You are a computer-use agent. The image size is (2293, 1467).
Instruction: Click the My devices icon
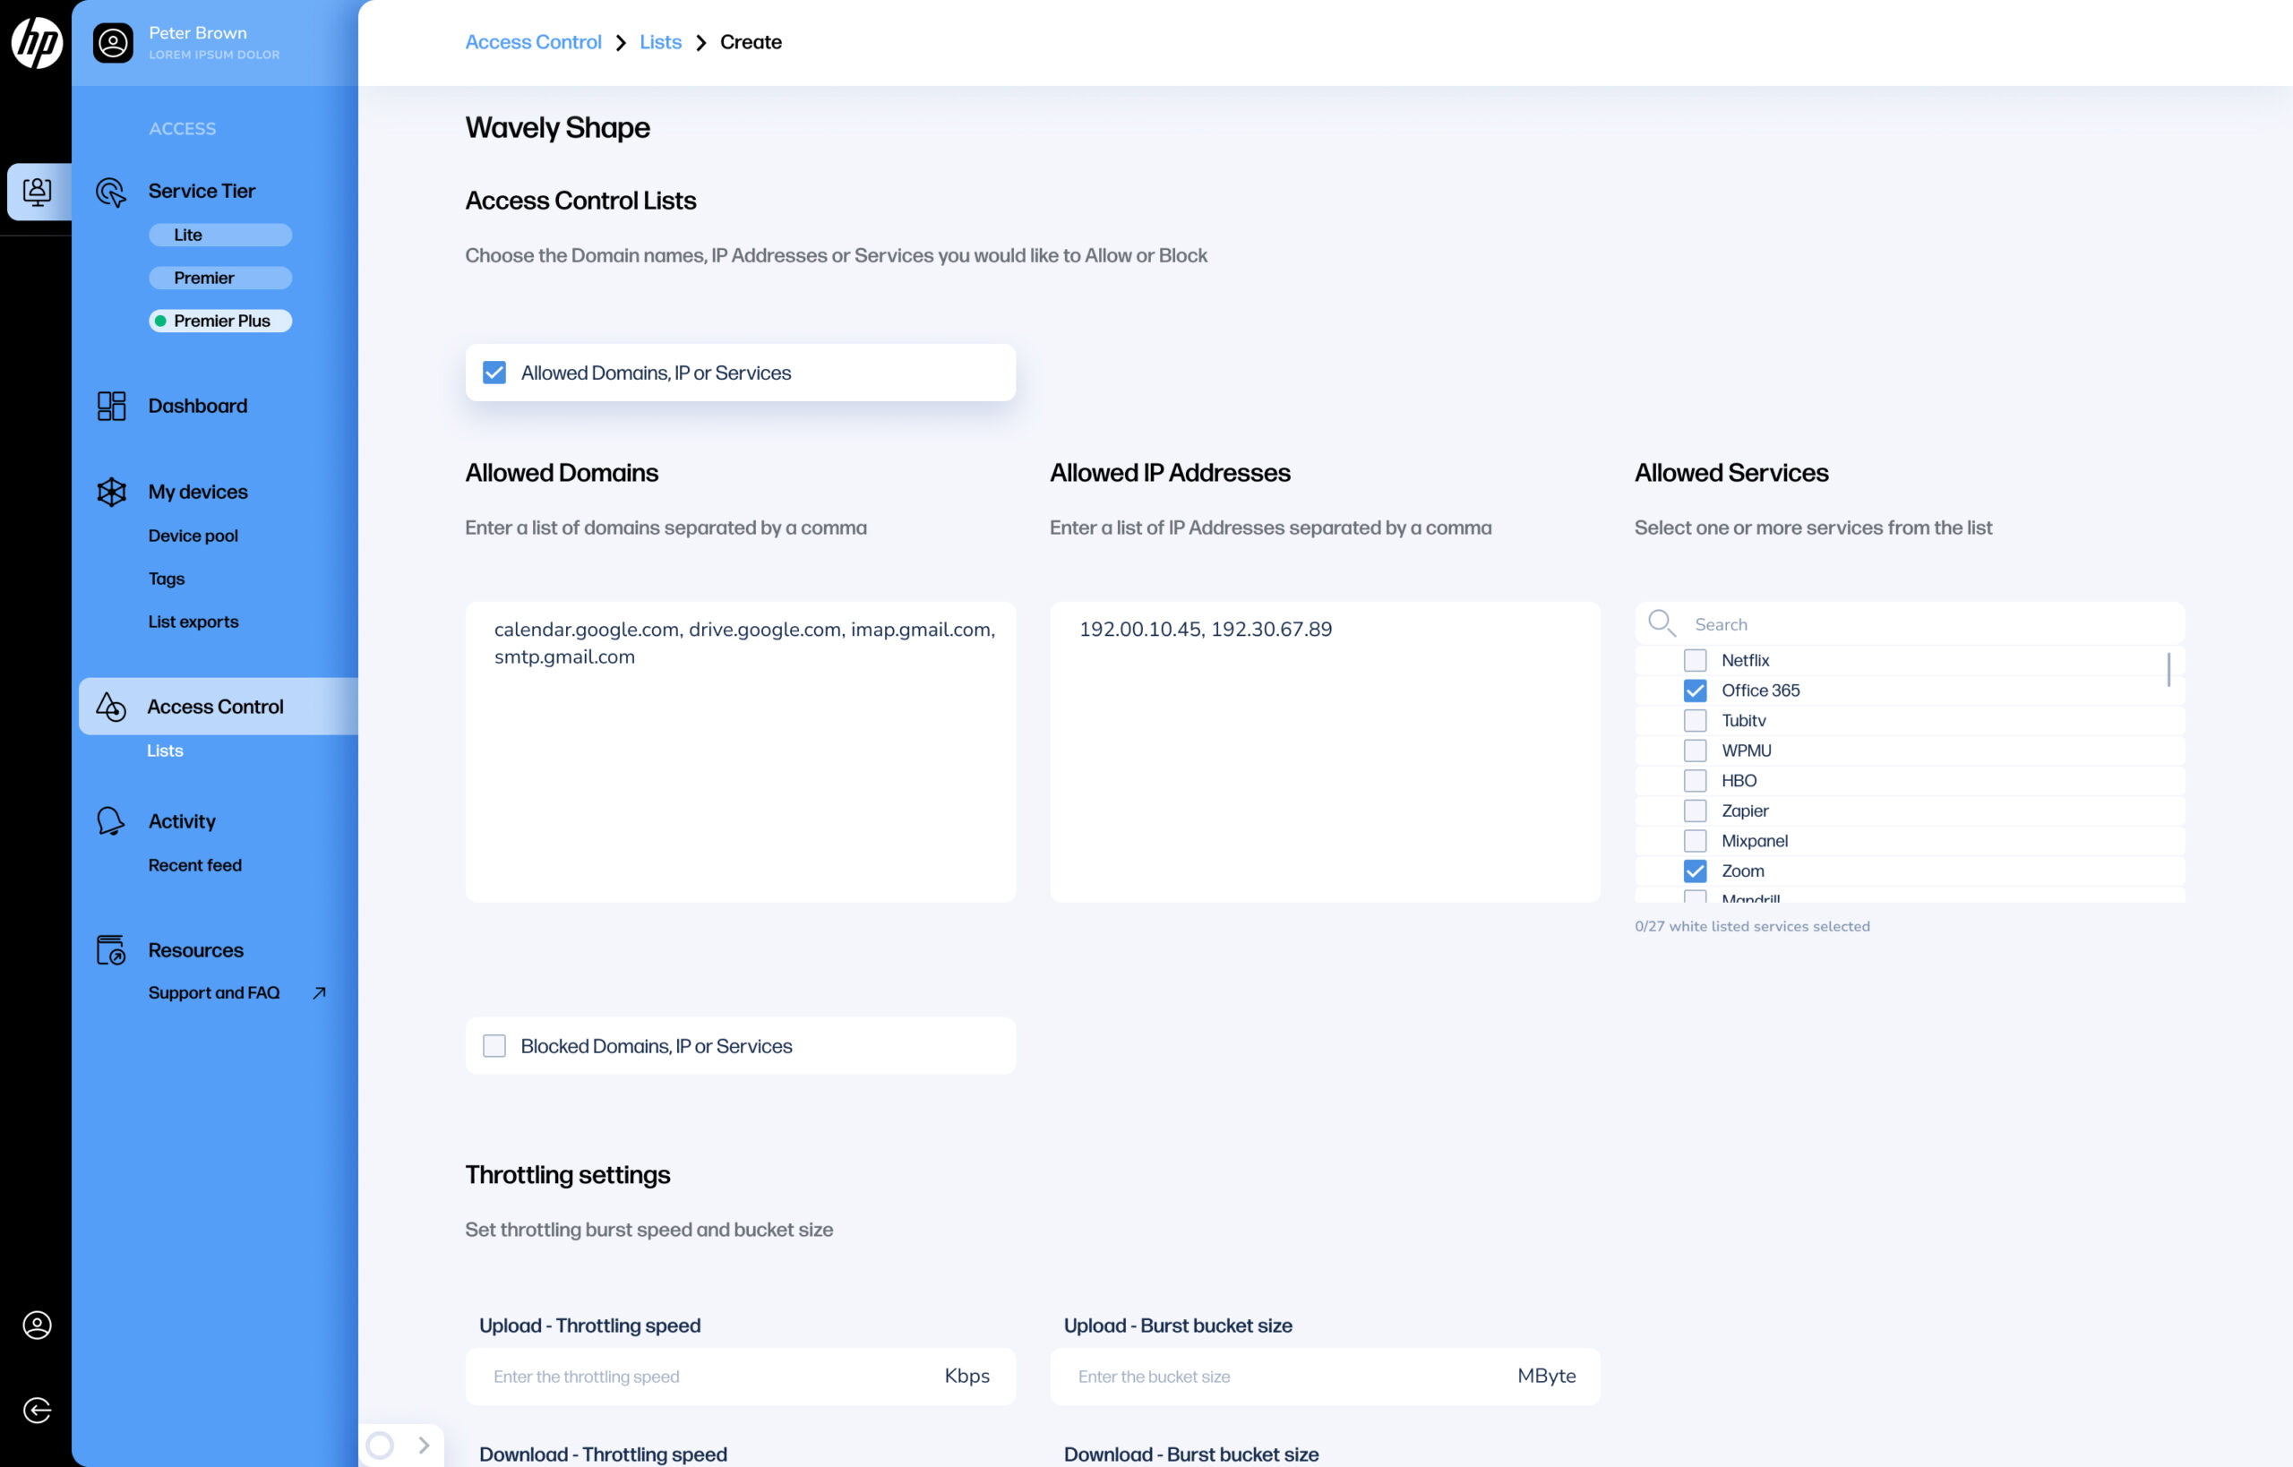pos(110,492)
